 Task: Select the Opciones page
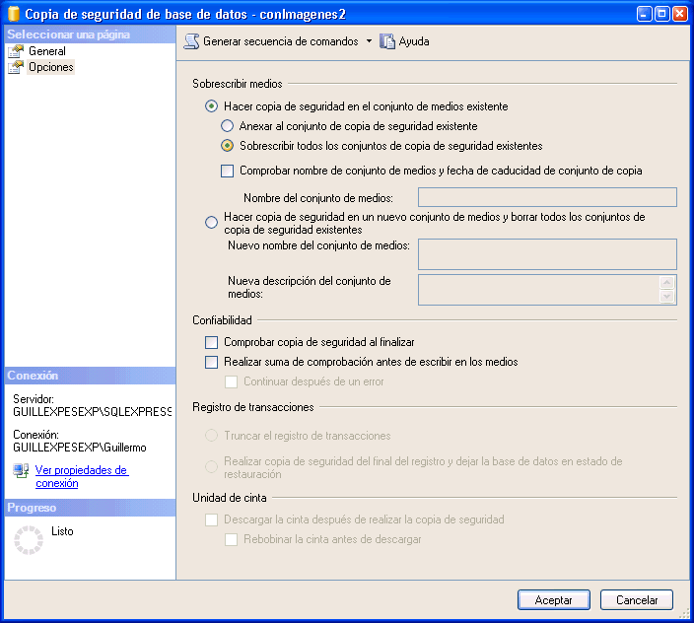(x=51, y=67)
